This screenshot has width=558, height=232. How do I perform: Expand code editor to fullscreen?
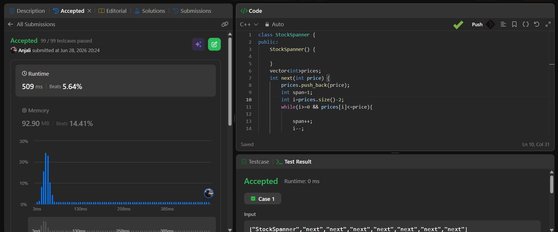[547, 24]
